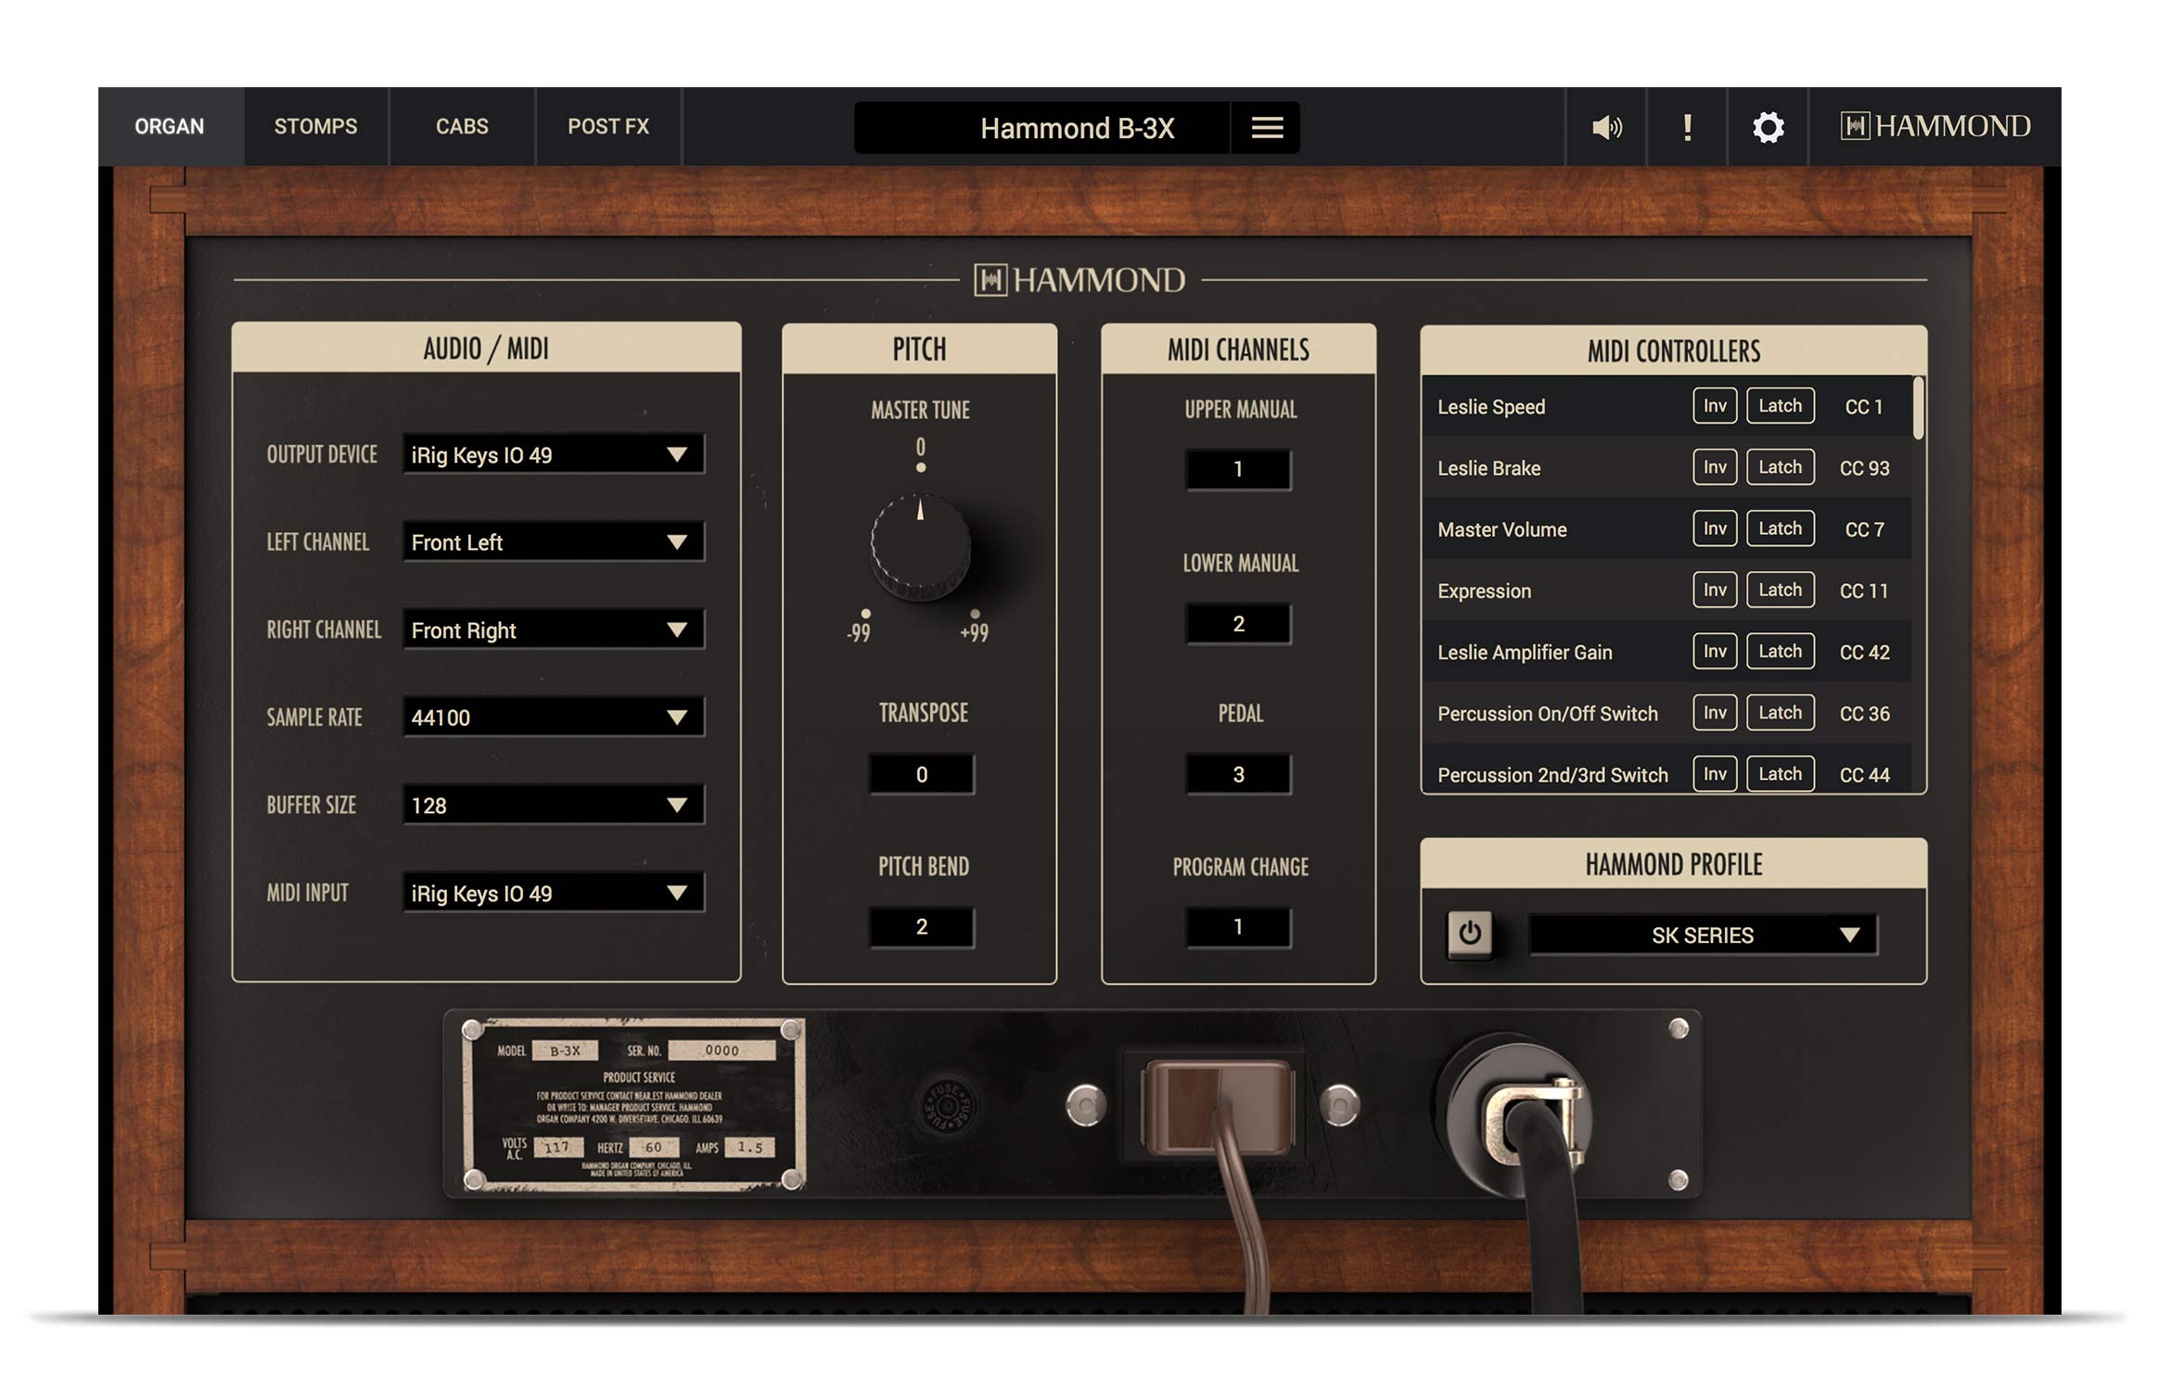Image resolution: width=2158 pixels, height=1400 pixels.
Task: Open the POST FX tab
Action: point(609,127)
